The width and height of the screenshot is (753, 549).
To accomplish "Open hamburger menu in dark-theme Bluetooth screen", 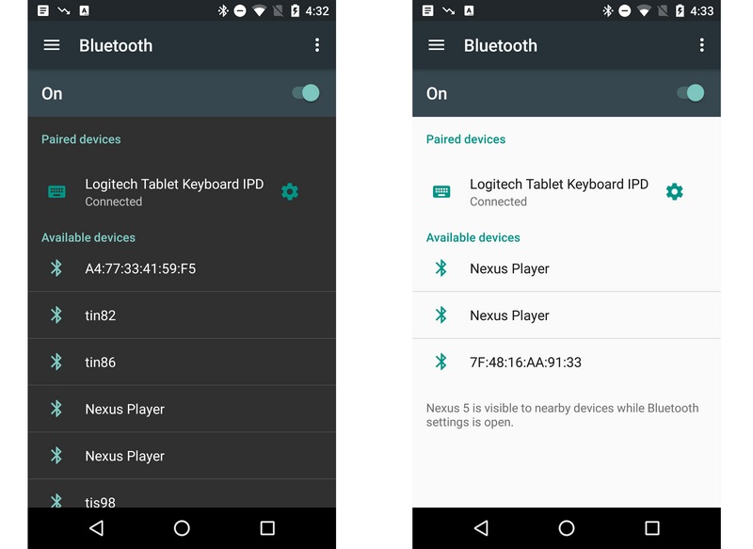I will coord(52,45).
